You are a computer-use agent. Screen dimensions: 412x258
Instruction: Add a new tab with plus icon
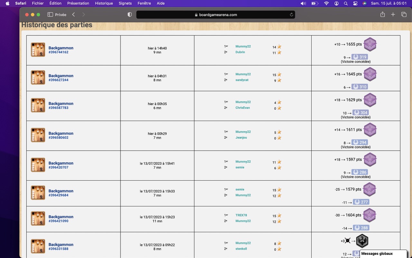pos(393,15)
